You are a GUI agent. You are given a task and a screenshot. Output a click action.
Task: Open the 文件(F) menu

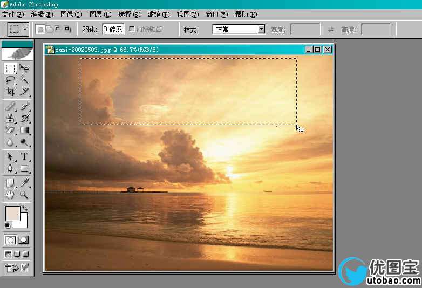13,14
